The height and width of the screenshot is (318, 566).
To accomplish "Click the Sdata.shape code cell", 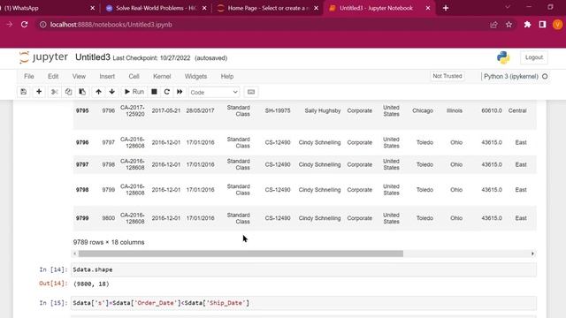I will (x=303, y=269).
